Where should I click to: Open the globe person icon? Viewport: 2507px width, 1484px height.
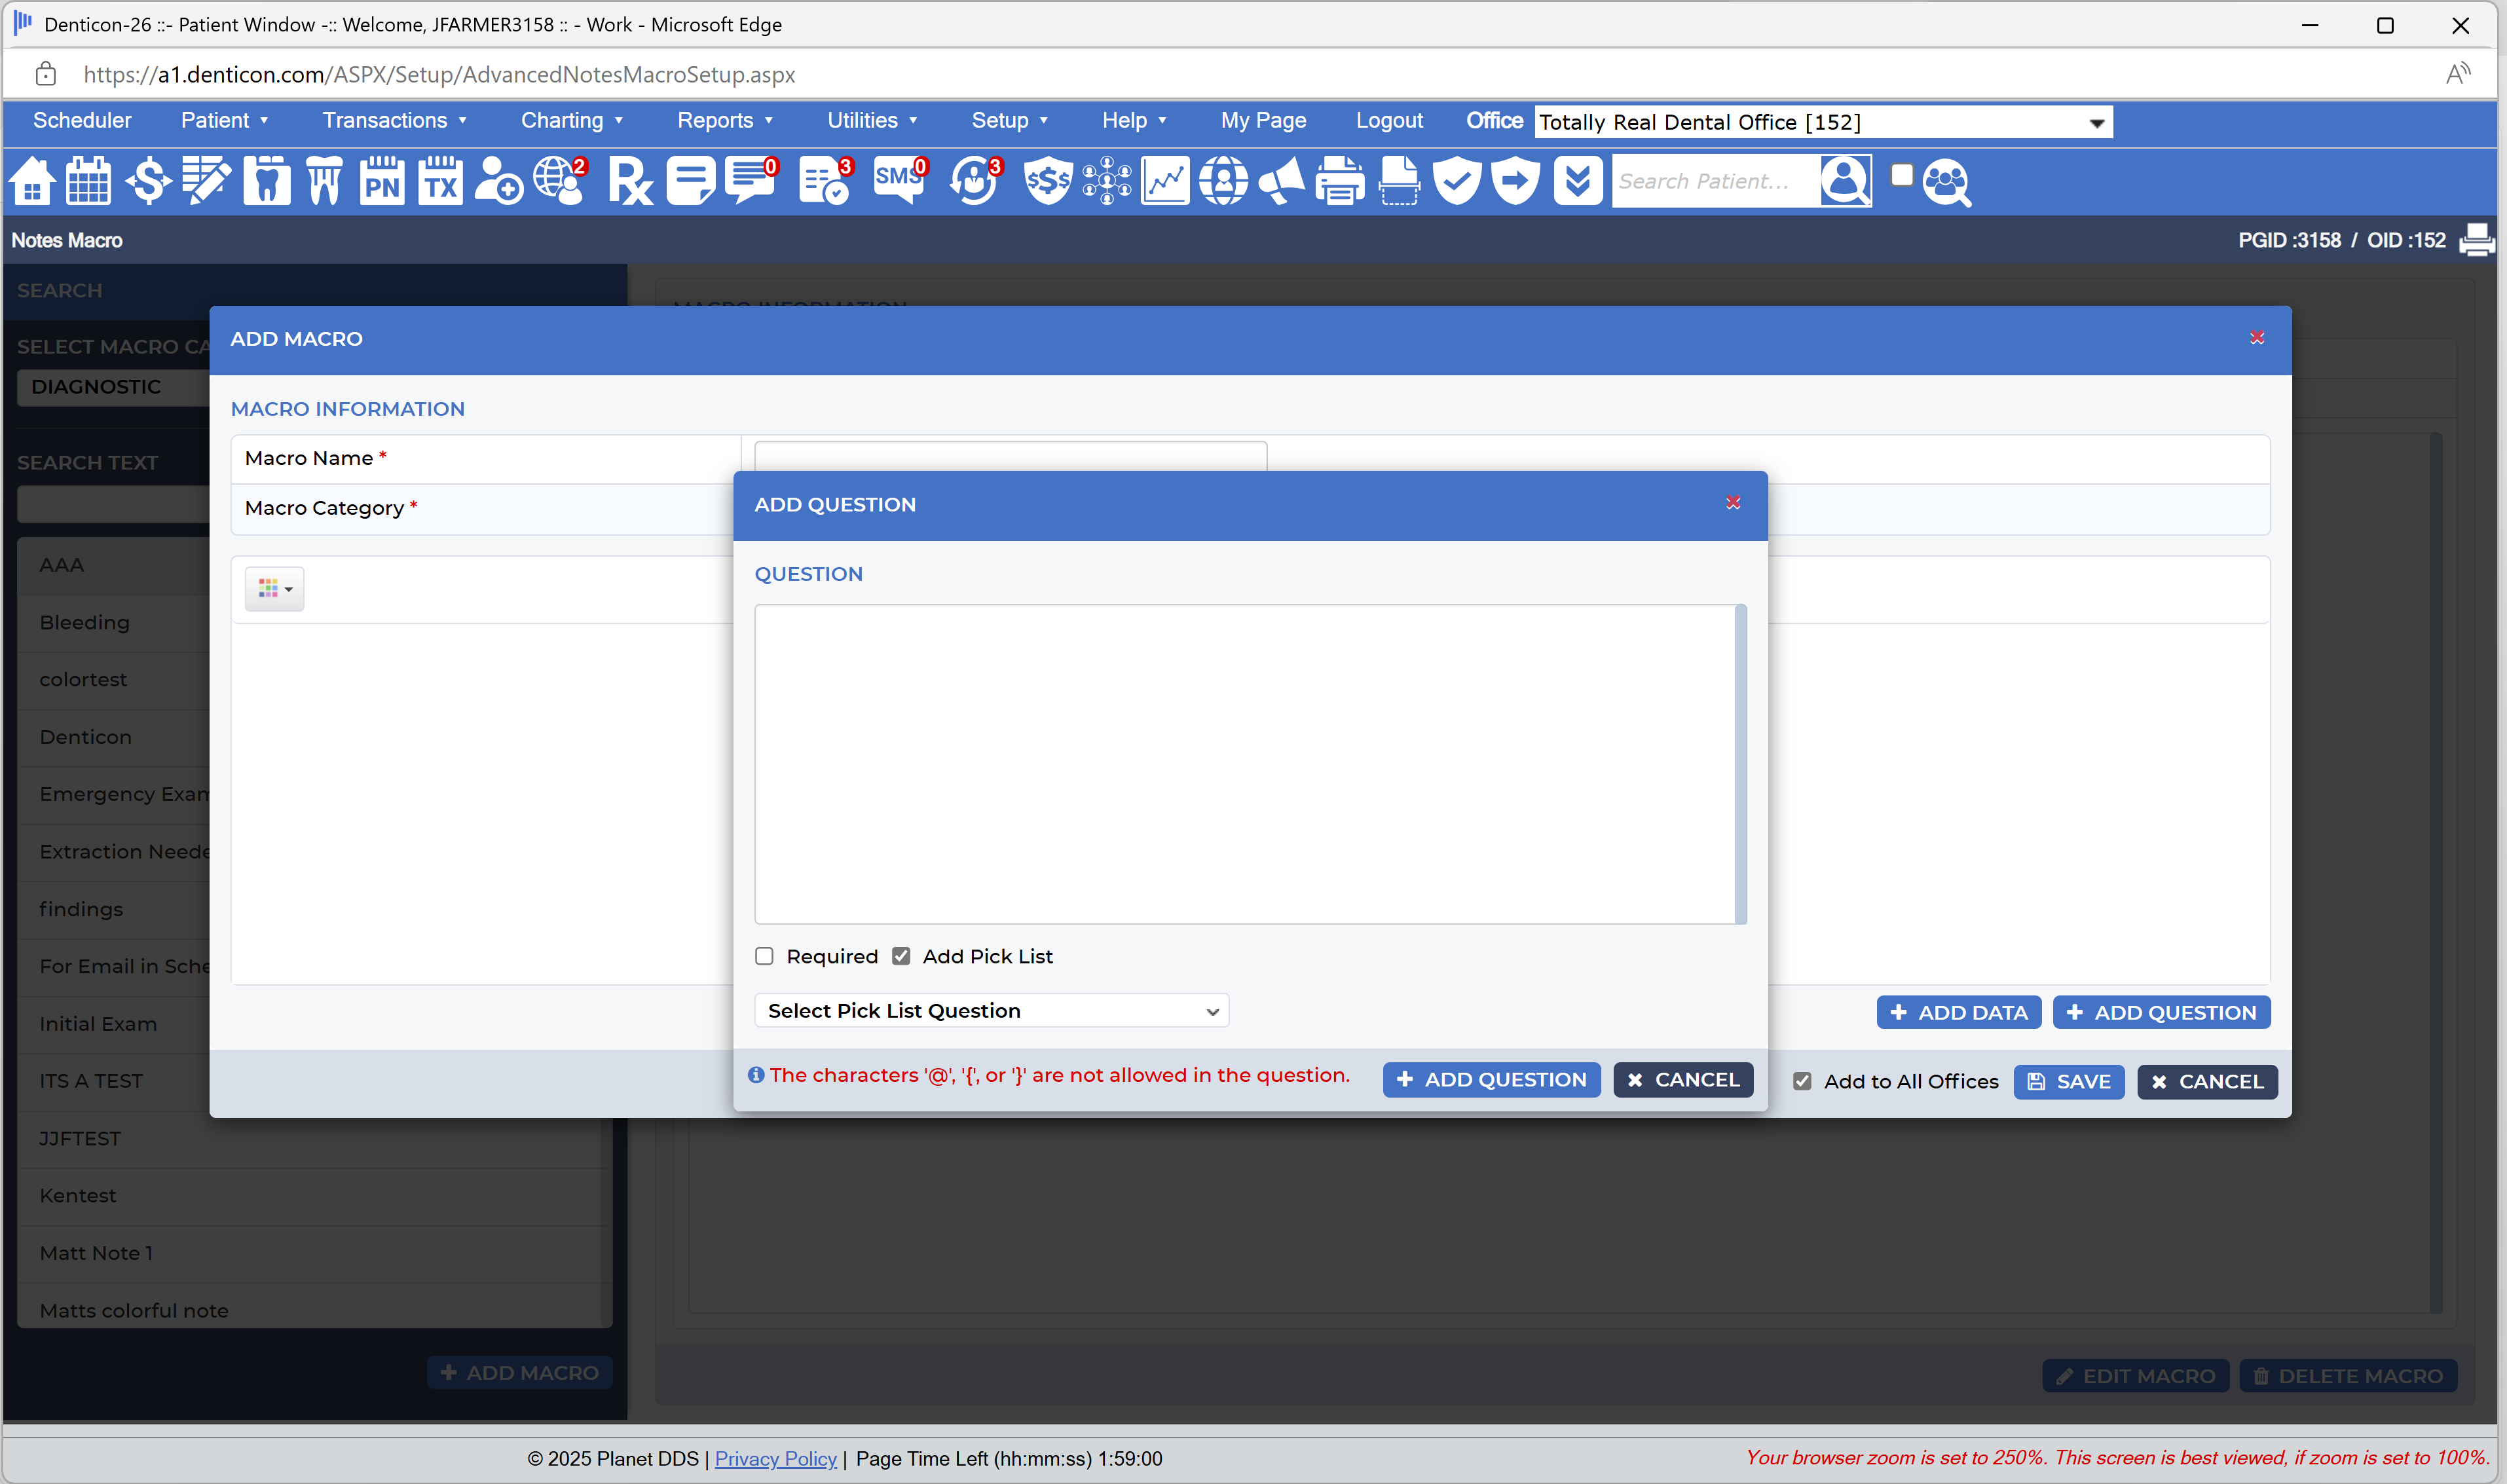point(1223,181)
